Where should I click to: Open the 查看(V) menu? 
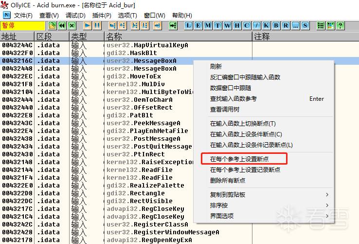click(49, 16)
